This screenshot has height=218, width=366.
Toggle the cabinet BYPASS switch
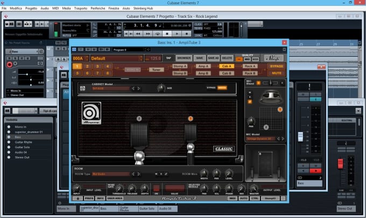click(x=222, y=88)
